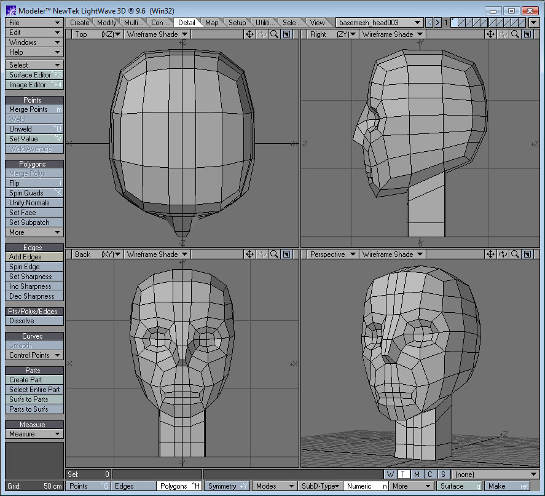Open the File dropdown menu
This screenshot has width=545, height=496.
34,23
